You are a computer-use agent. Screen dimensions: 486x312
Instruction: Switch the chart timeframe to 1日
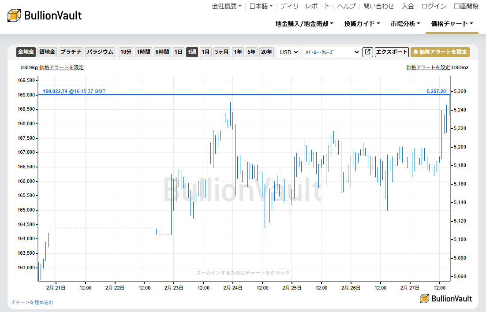click(178, 52)
